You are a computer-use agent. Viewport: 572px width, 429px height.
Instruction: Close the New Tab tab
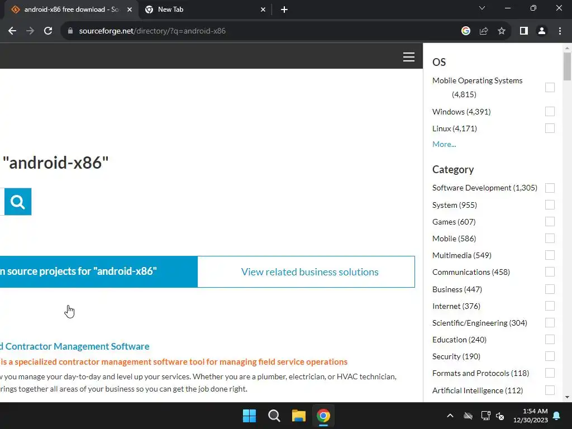pyautogui.click(x=263, y=10)
